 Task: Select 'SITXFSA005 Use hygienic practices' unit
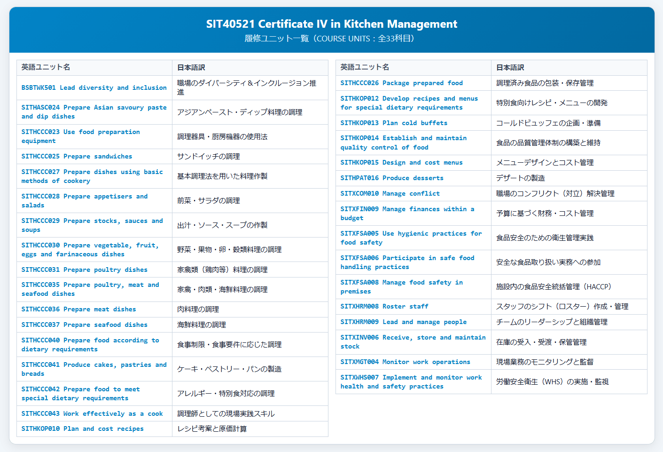tap(411, 238)
